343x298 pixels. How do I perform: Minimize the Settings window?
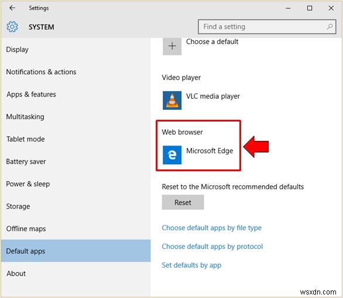click(288, 8)
